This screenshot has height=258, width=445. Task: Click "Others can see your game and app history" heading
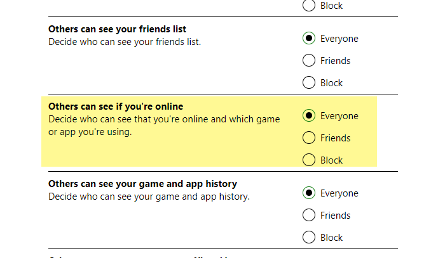142,184
